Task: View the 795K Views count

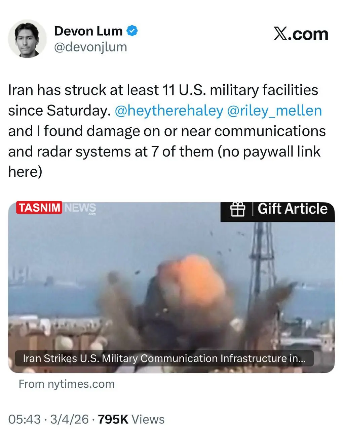Action: (131, 419)
